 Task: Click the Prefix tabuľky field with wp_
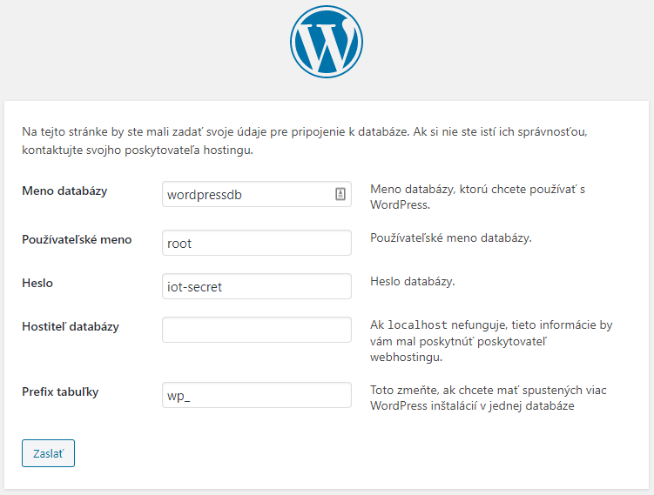(x=257, y=395)
